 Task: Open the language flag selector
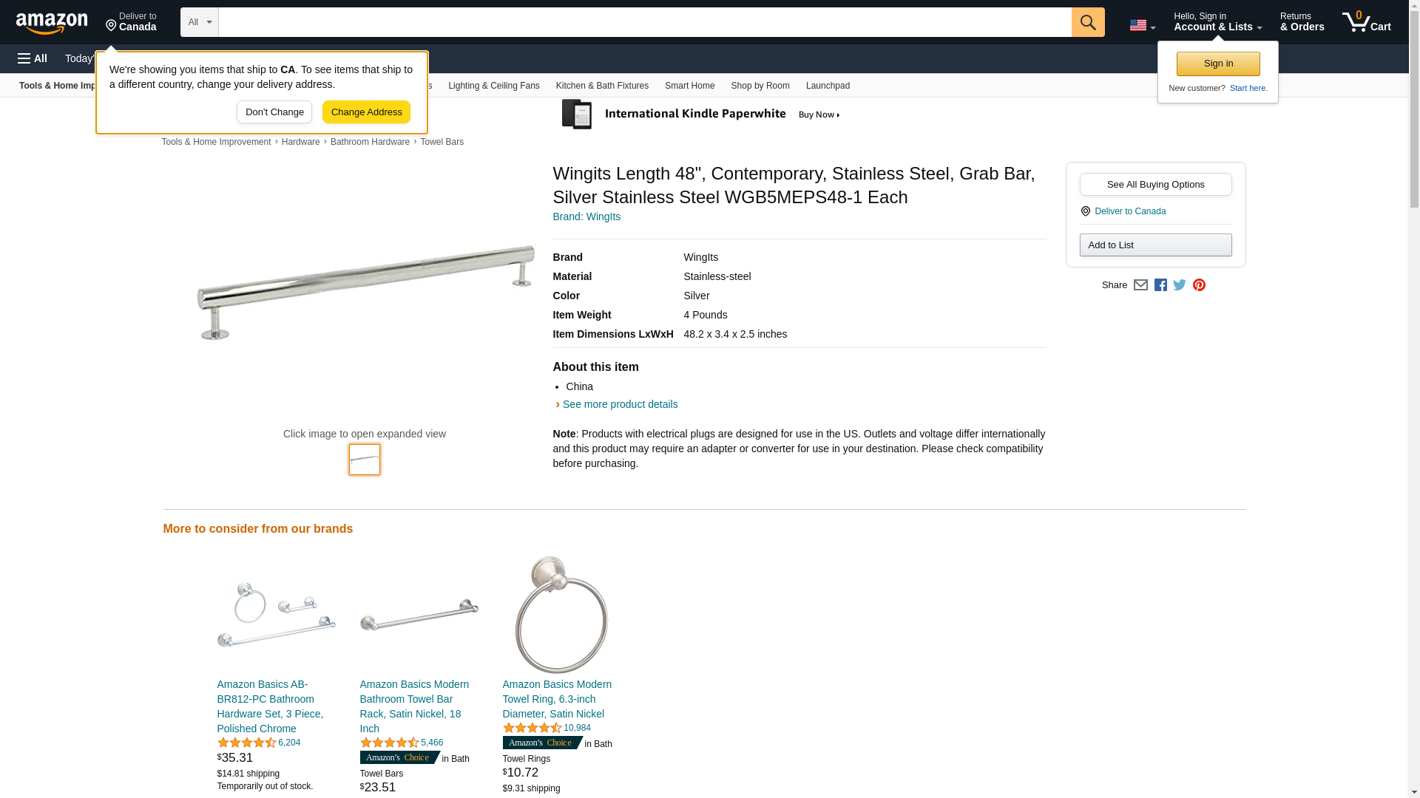pyautogui.click(x=1142, y=25)
